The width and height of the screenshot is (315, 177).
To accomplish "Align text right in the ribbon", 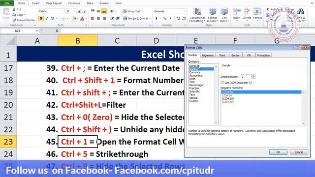I will pos(104,19).
